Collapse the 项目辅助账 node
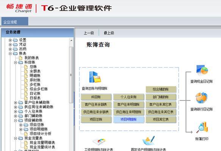Screen dimensions: 221x151 tap(16, 120)
